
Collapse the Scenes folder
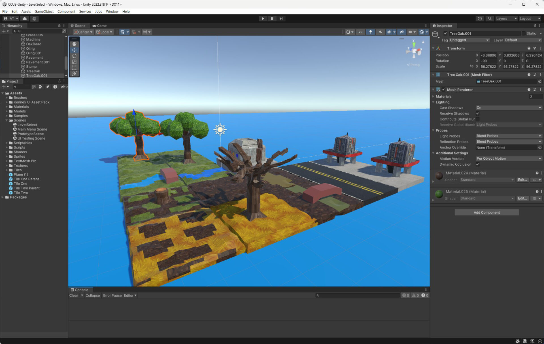click(x=7, y=120)
